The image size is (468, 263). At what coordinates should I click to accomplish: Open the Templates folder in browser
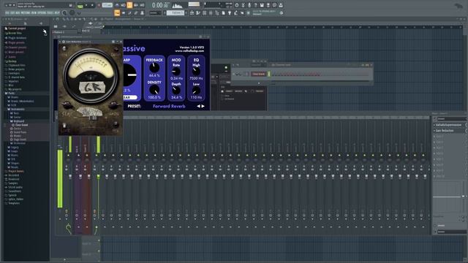pos(14,203)
